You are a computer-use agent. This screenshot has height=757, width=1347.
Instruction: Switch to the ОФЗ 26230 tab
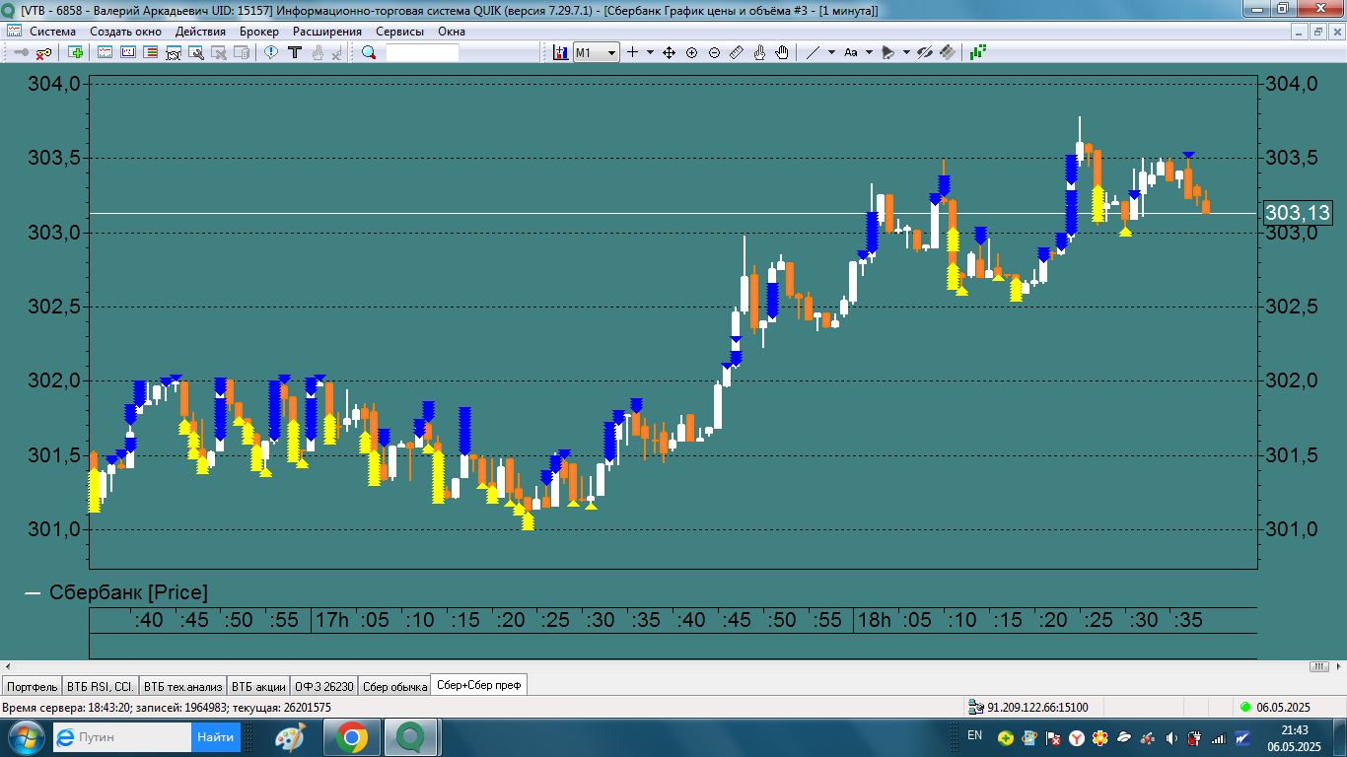(x=323, y=686)
